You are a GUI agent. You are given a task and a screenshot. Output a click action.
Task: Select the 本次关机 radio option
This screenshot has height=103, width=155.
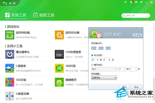click(x=97, y=55)
